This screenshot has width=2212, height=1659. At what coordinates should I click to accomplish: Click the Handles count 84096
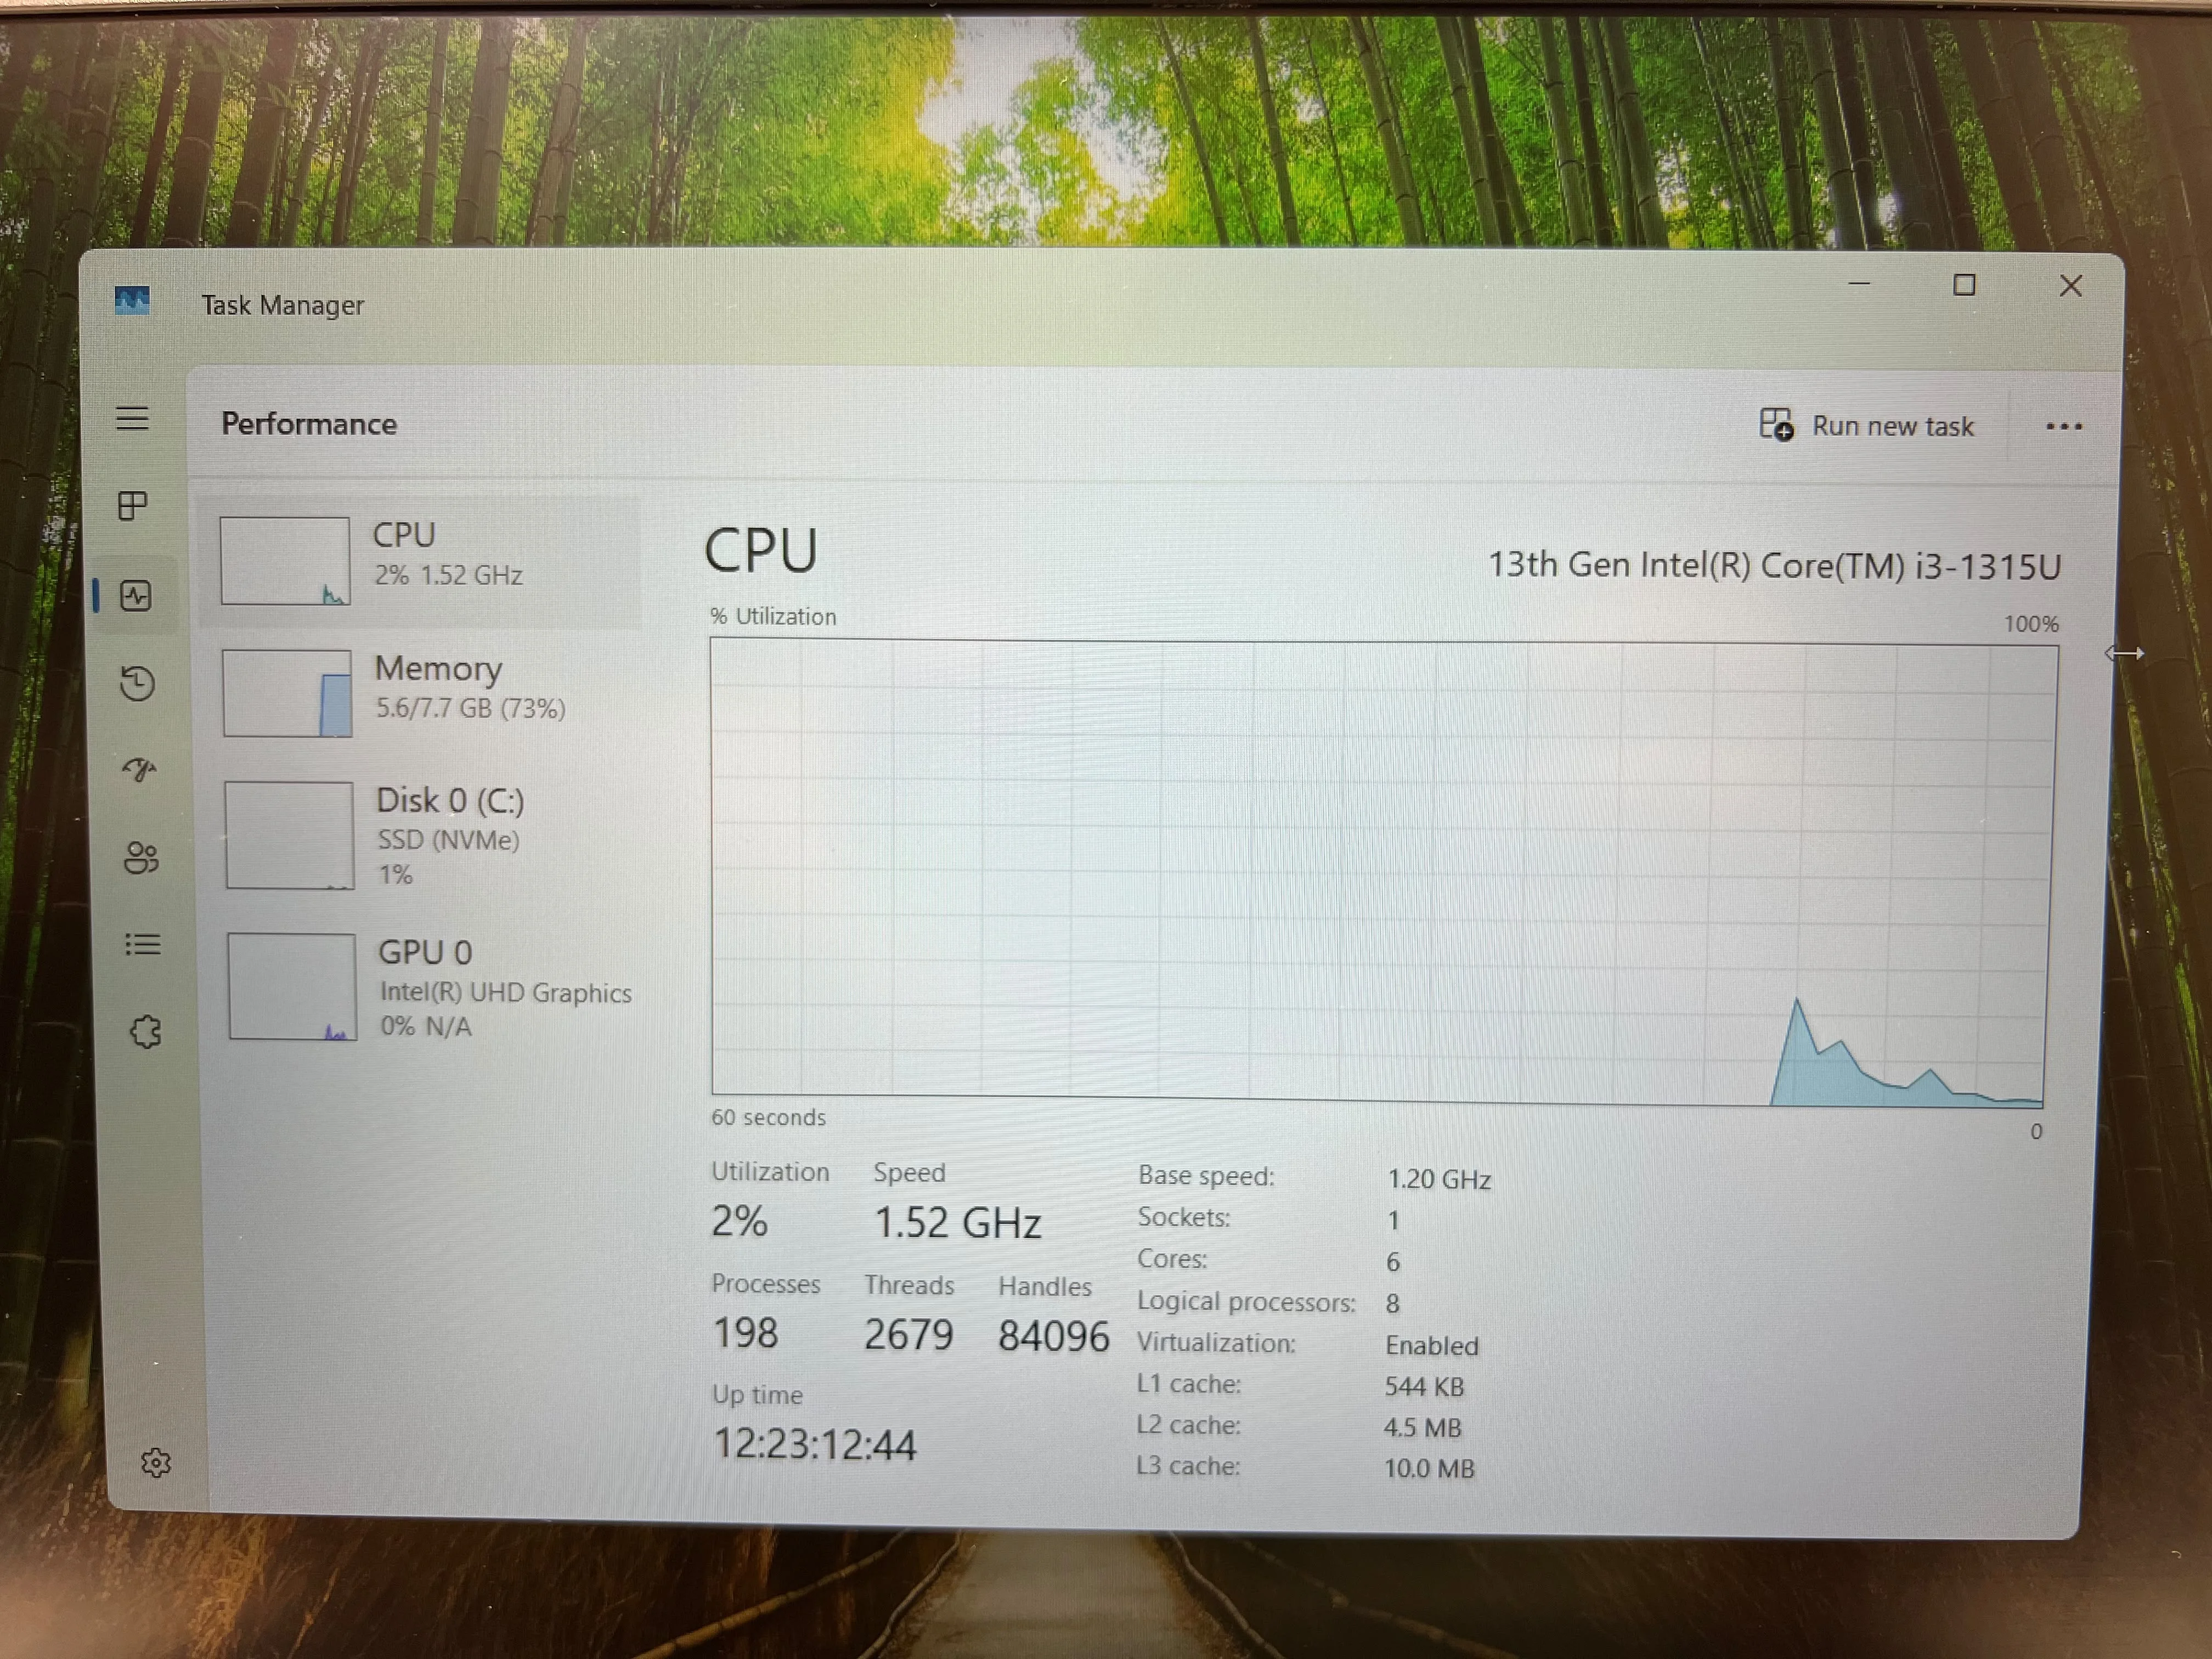(x=1054, y=1336)
